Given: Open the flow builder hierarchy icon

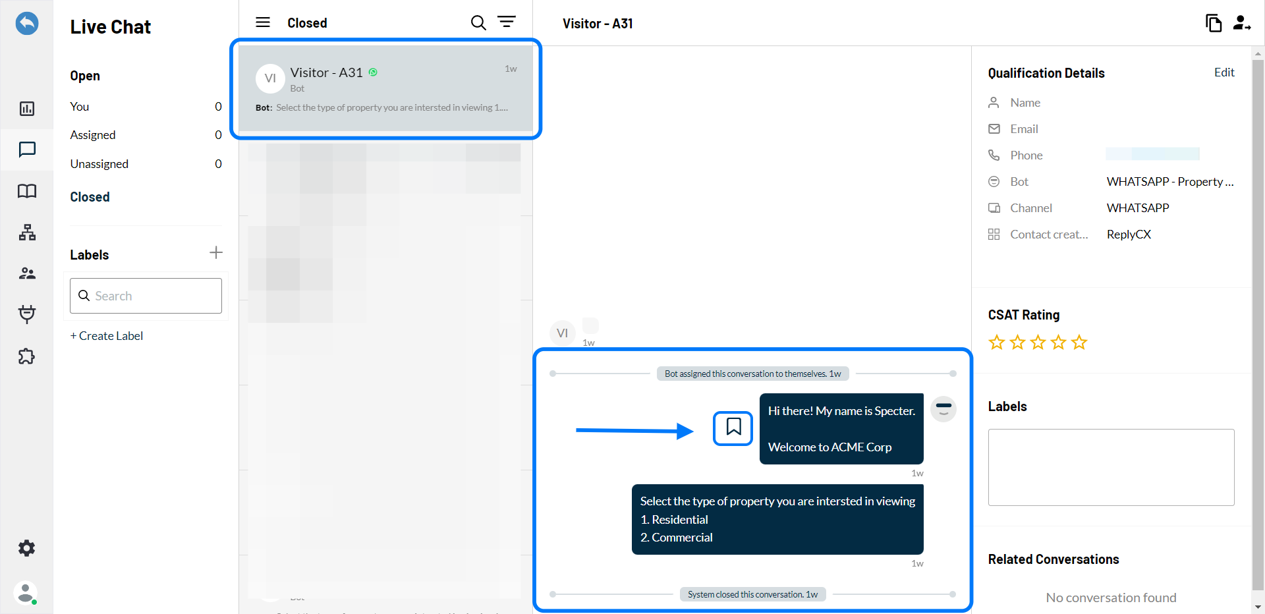Looking at the screenshot, I should pyautogui.click(x=27, y=233).
